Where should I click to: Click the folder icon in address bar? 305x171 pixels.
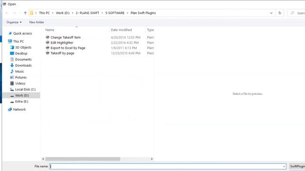tap(31, 13)
